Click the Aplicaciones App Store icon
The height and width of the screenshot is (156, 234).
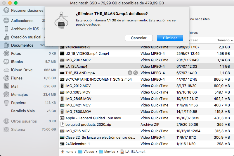[x=6, y=21]
